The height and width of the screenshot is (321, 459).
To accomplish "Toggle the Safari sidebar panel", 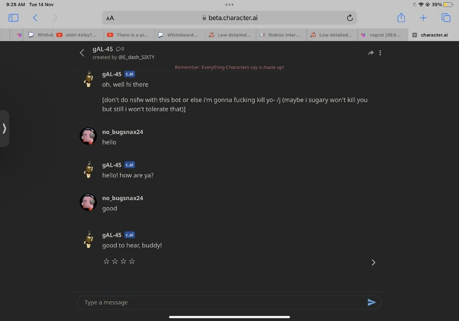I will (13, 18).
